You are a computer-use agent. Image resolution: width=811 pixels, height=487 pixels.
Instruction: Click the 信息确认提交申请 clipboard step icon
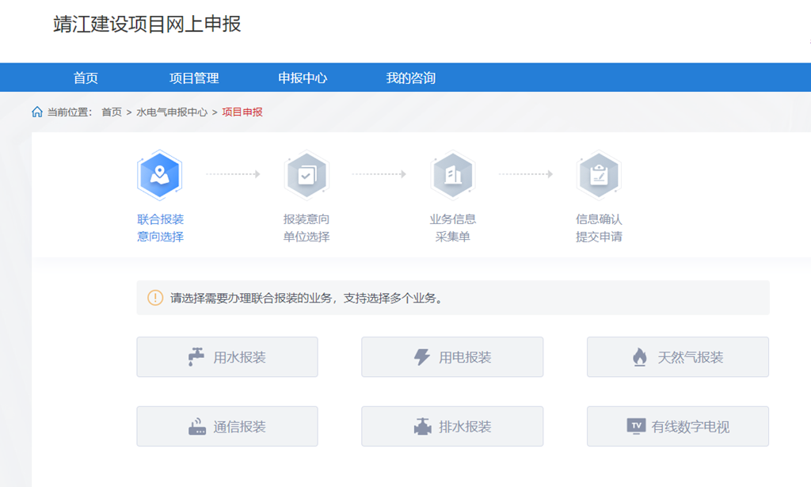(599, 175)
